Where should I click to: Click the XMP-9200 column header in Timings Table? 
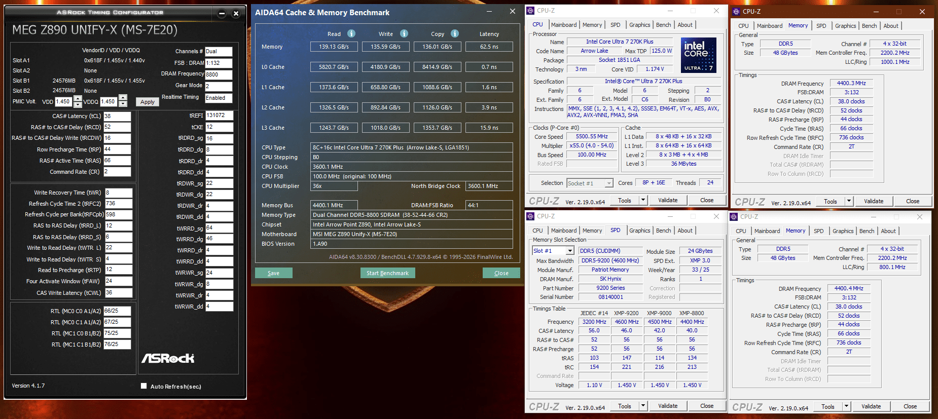(626, 313)
